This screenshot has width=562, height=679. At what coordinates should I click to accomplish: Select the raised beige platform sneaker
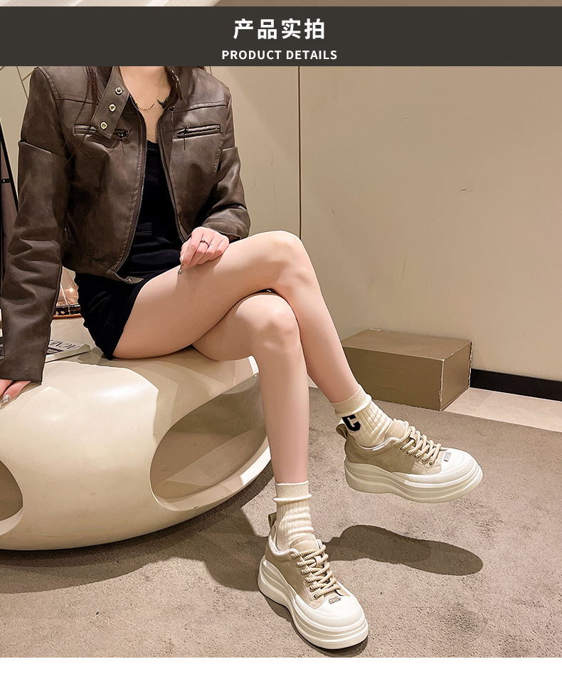[x=411, y=462]
